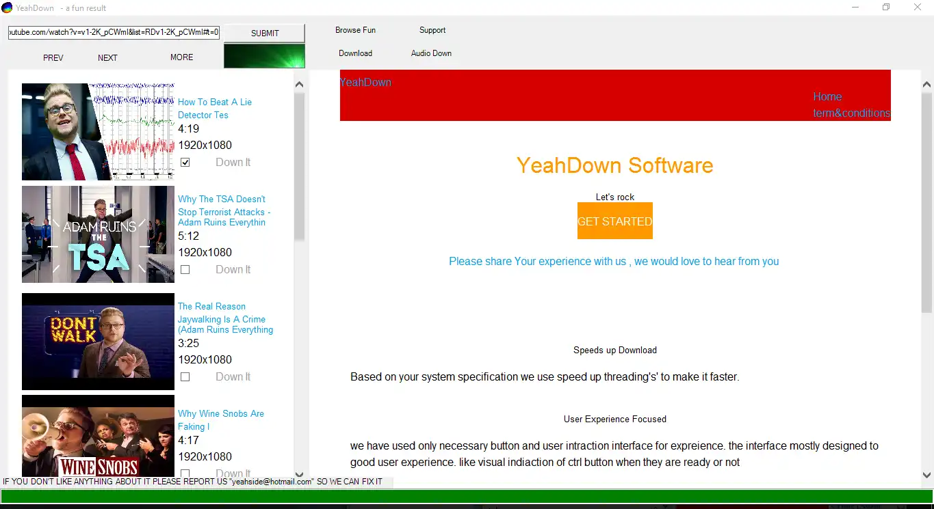Open the How To Beat A Lie Detector thumbnail

98,132
